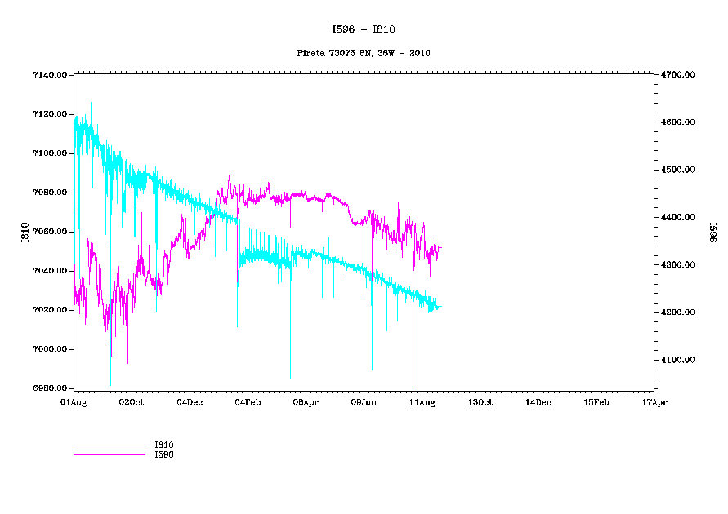The width and height of the screenshot is (728, 514).
Task: Click the 4400.00 right axis value
Action: (678, 218)
